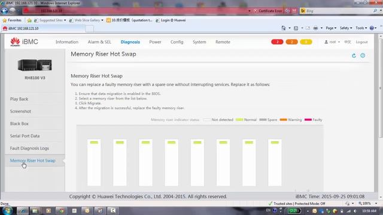Image resolution: width=383 pixels, height=215 pixels.
Task: Open the Chrome taskbar icon
Action: pos(61,211)
